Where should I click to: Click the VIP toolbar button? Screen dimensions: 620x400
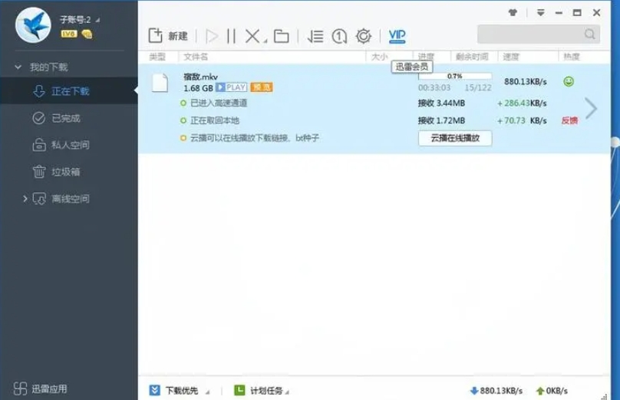[397, 36]
